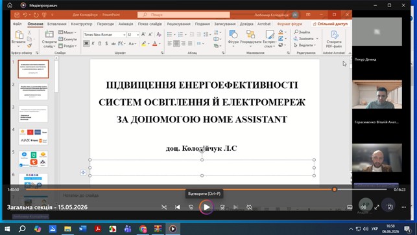
Task: Click the video seek bar position handle
Action: (x=334, y=189)
